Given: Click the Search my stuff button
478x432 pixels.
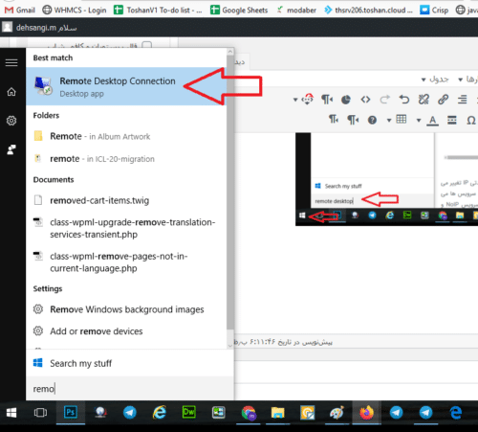Looking at the screenshot, I should point(130,363).
